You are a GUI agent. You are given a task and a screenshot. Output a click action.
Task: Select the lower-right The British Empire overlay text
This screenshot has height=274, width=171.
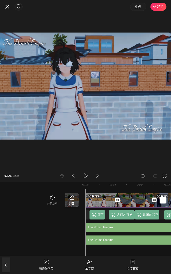tap(142, 128)
